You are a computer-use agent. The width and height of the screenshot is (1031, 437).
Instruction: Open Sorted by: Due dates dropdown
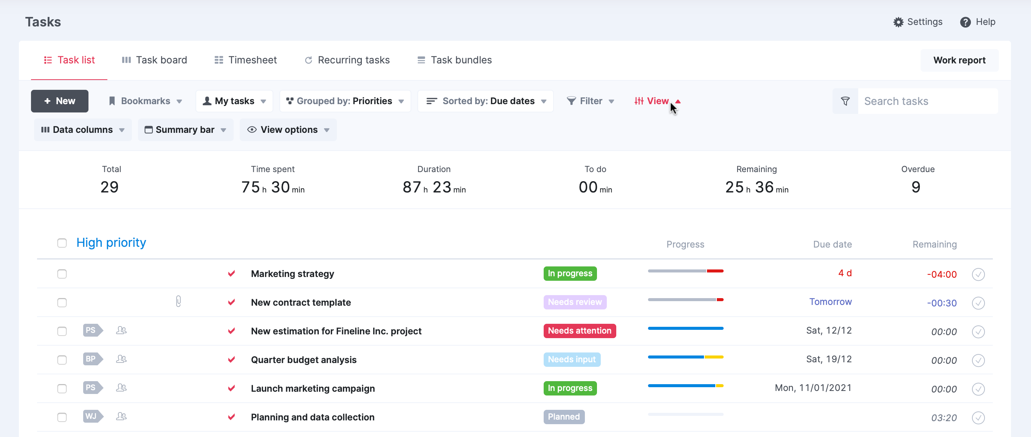485,101
